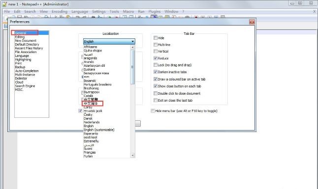Select Беларуская мова in the language list
Viewport: 318px width, 189px height.
(x=96, y=73)
